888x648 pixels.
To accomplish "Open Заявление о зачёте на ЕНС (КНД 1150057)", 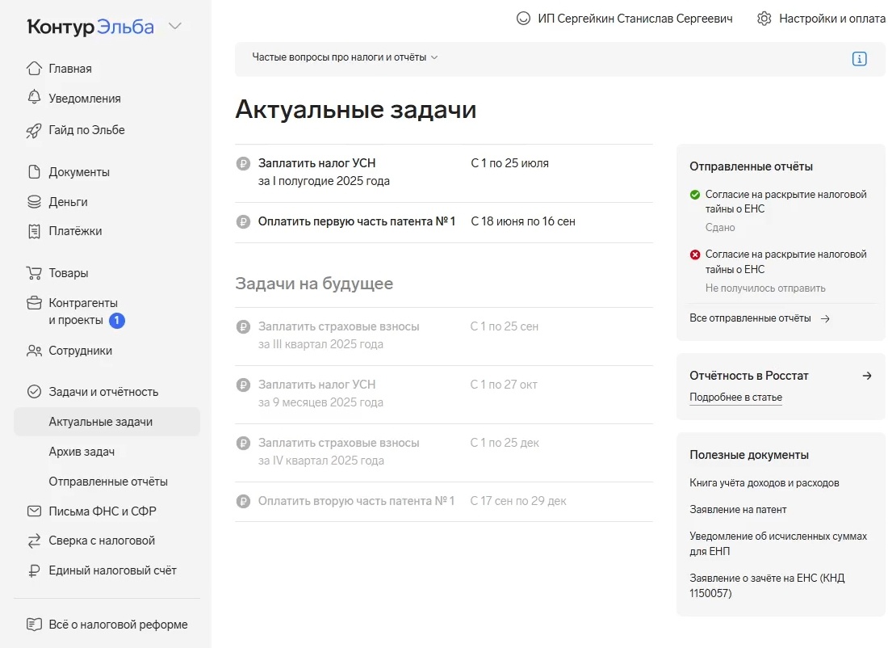I will [x=767, y=586].
